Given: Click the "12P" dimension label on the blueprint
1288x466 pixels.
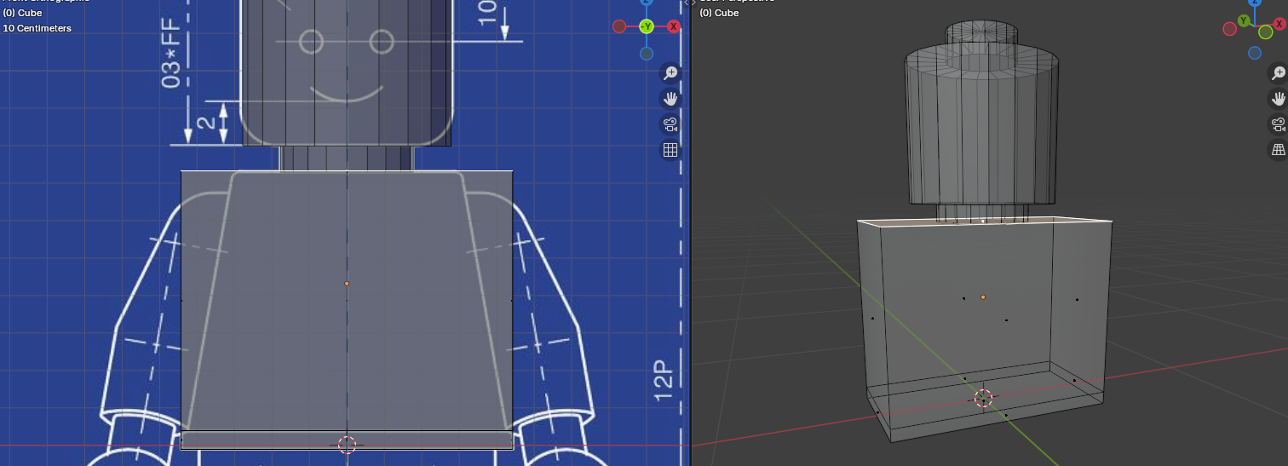Looking at the screenshot, I should 664,382.
